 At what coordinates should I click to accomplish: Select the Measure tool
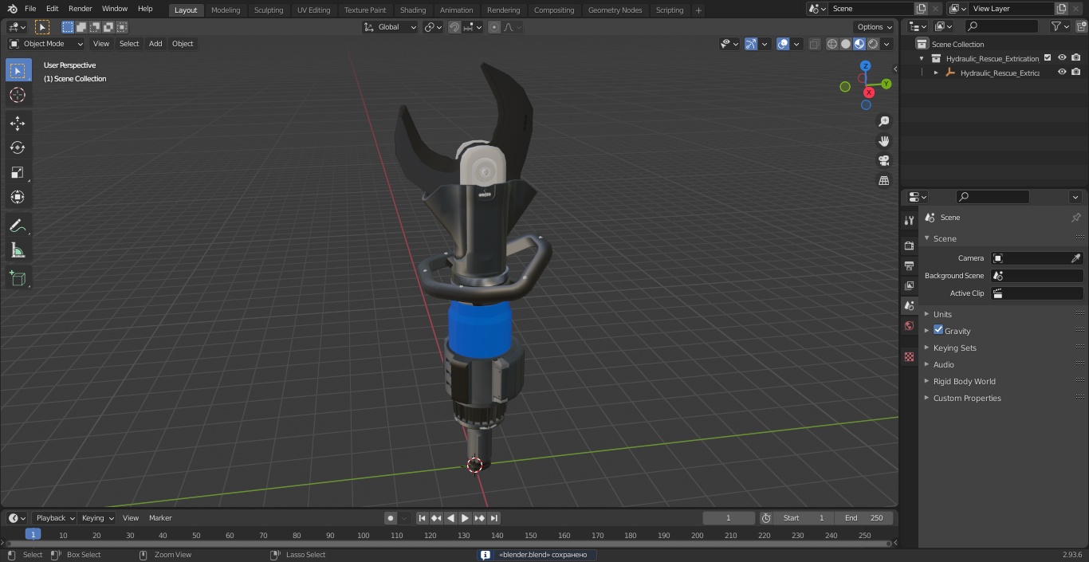point(18,251)
